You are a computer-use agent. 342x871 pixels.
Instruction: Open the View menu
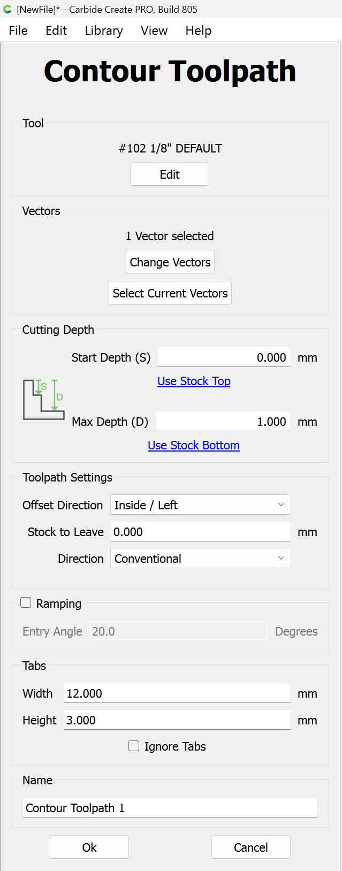154,30
